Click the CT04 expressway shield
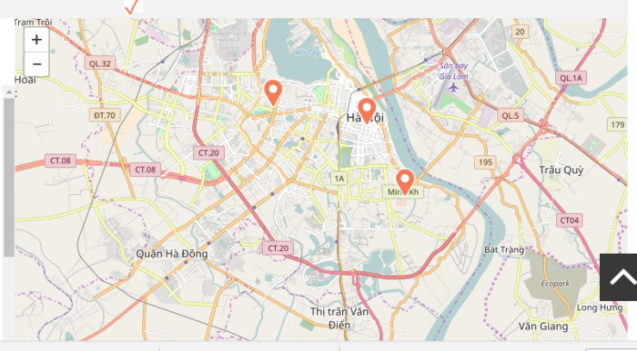 pos(569,220)
